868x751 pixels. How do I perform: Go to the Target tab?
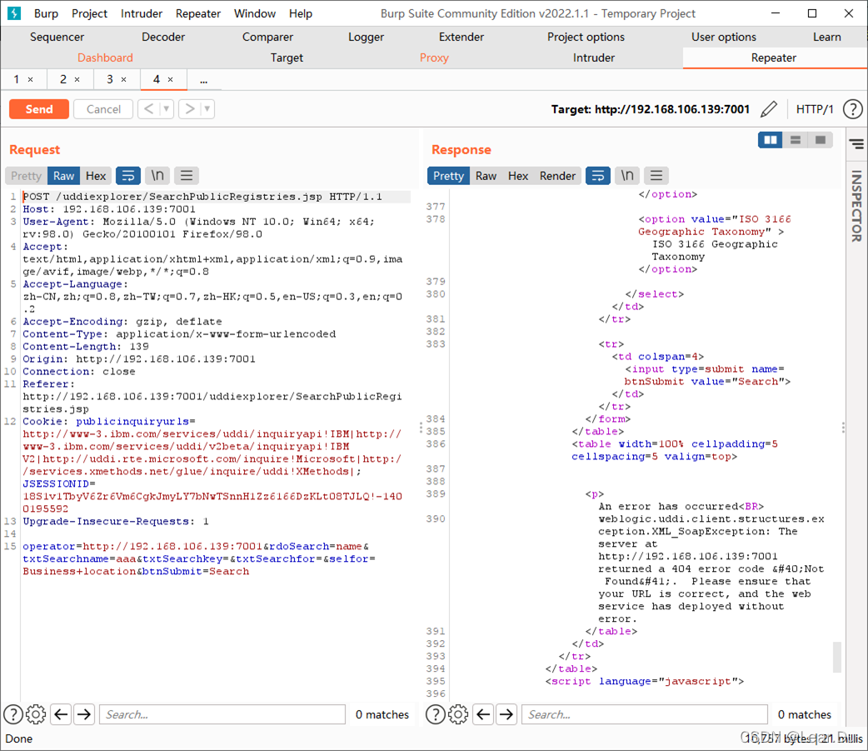coord(287,58)
